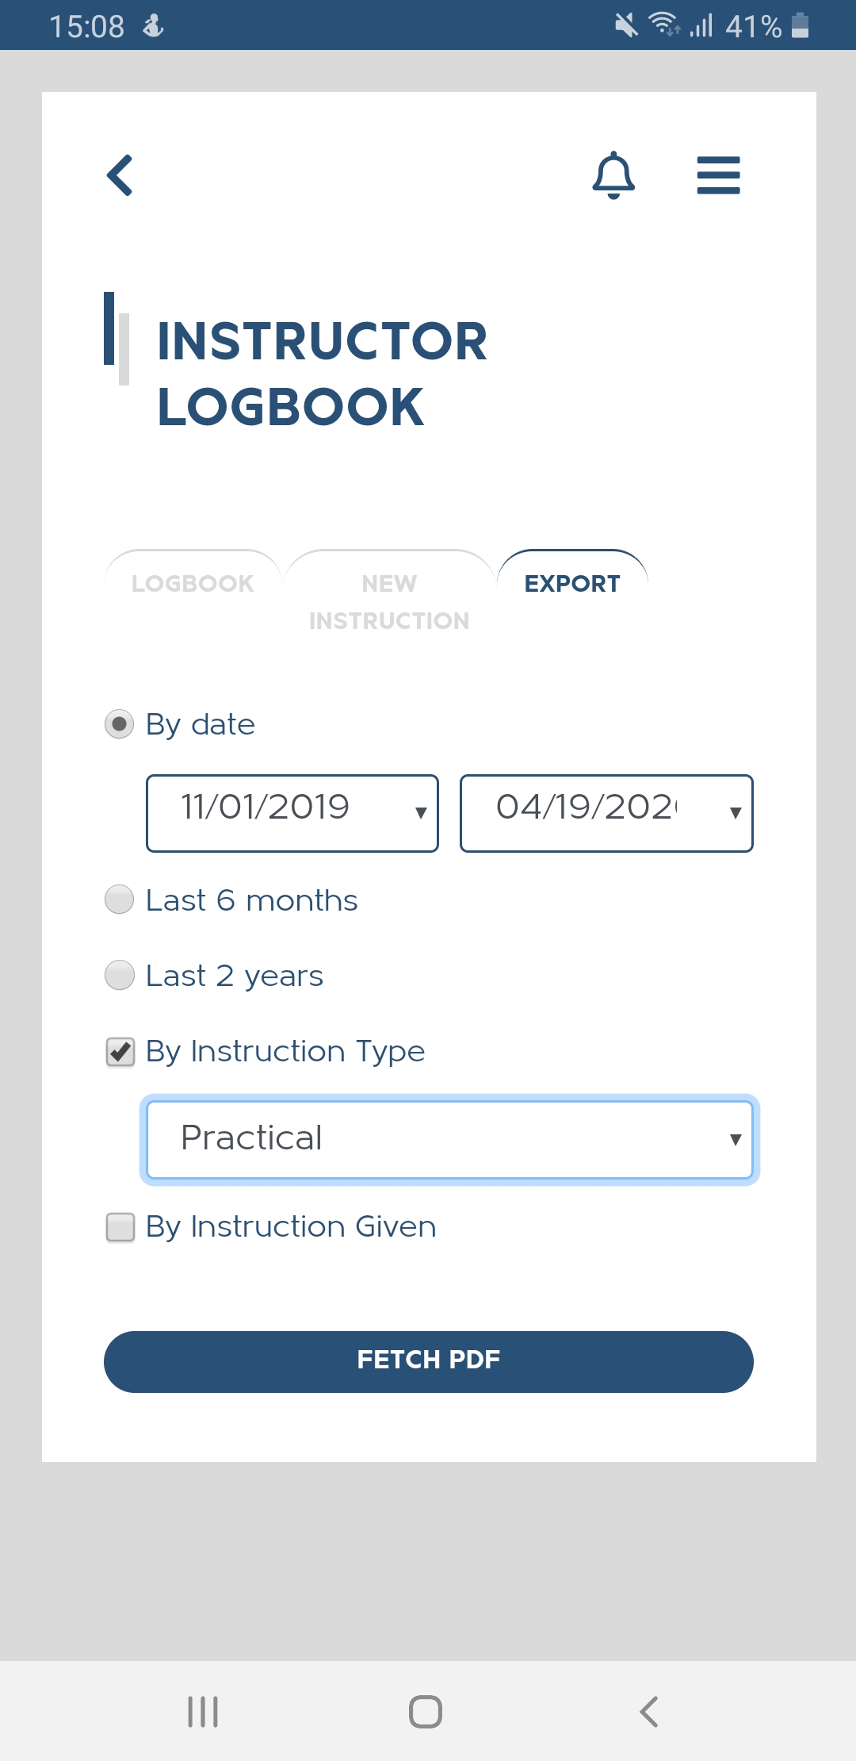This screenshot has width=856, height=1761.
Task: Tap the back arrow in the app header
Action: point(120,175)
